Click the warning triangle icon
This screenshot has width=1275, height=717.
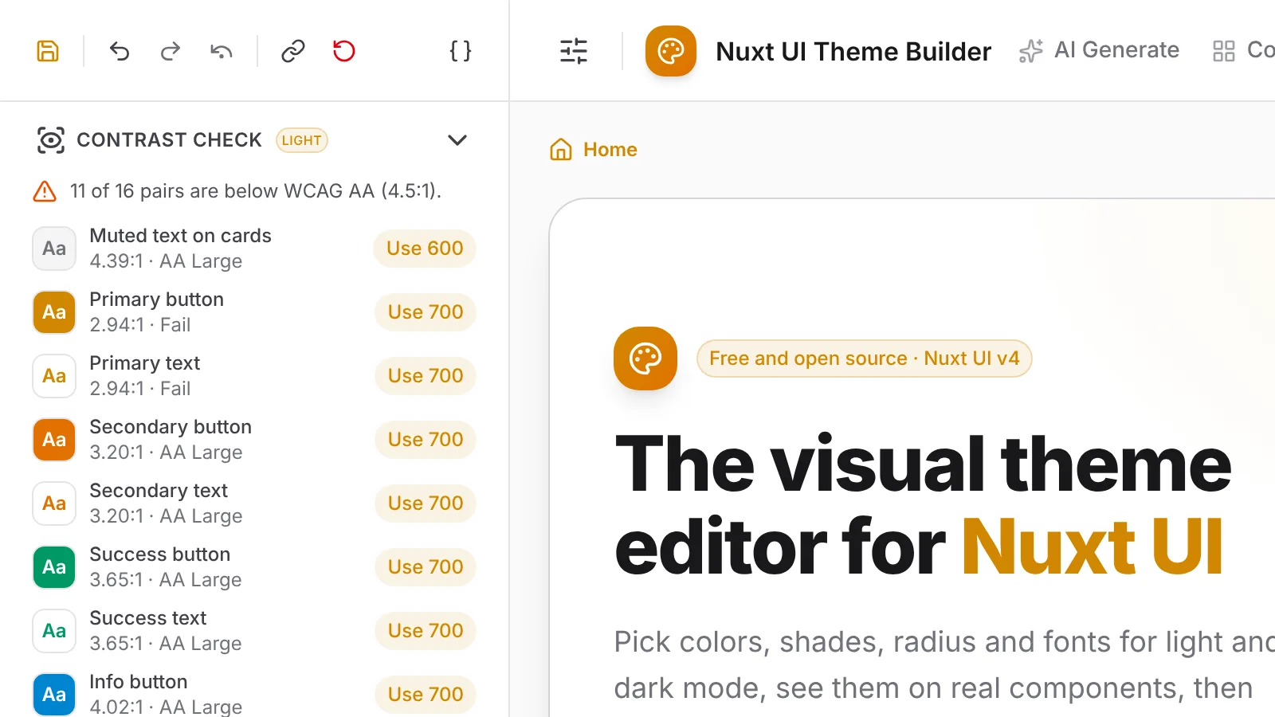click(x=45, y=191)
